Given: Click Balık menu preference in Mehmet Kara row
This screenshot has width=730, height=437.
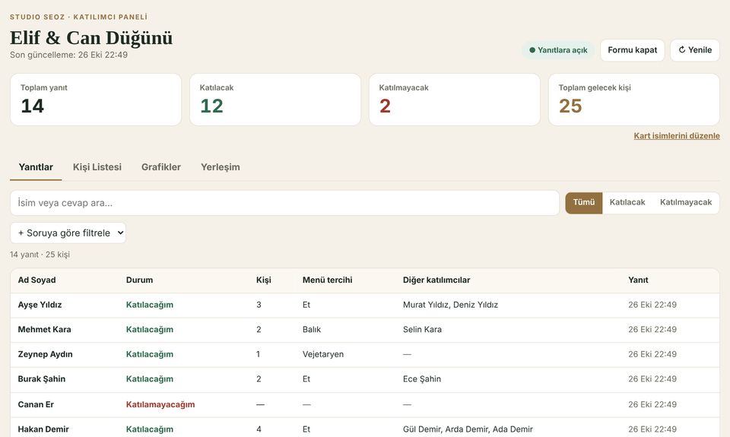Looking at the screenshot, I should pos(312,330).
